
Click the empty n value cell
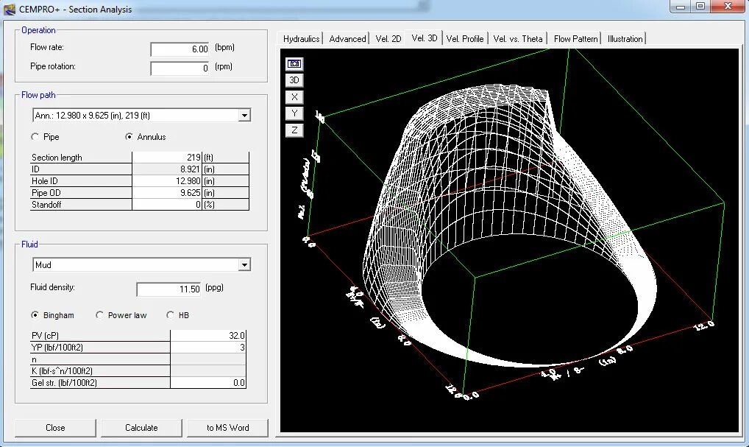[208, 359]
